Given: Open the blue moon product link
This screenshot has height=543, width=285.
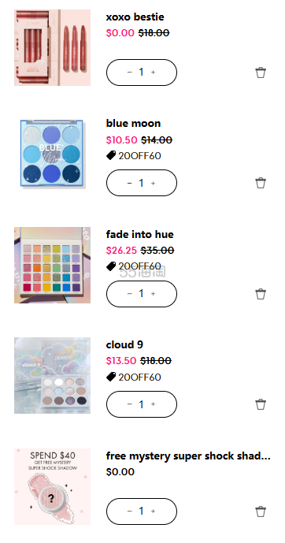Looking at the screenshot, I should point(133,123).
